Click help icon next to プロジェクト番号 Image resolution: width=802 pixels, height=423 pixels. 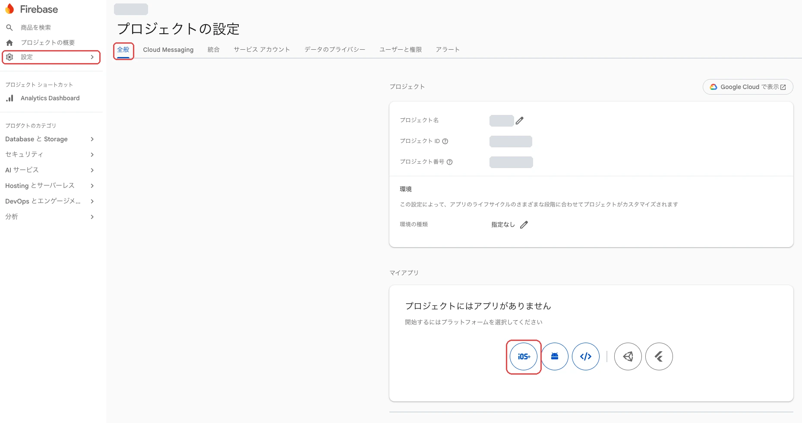450,162
